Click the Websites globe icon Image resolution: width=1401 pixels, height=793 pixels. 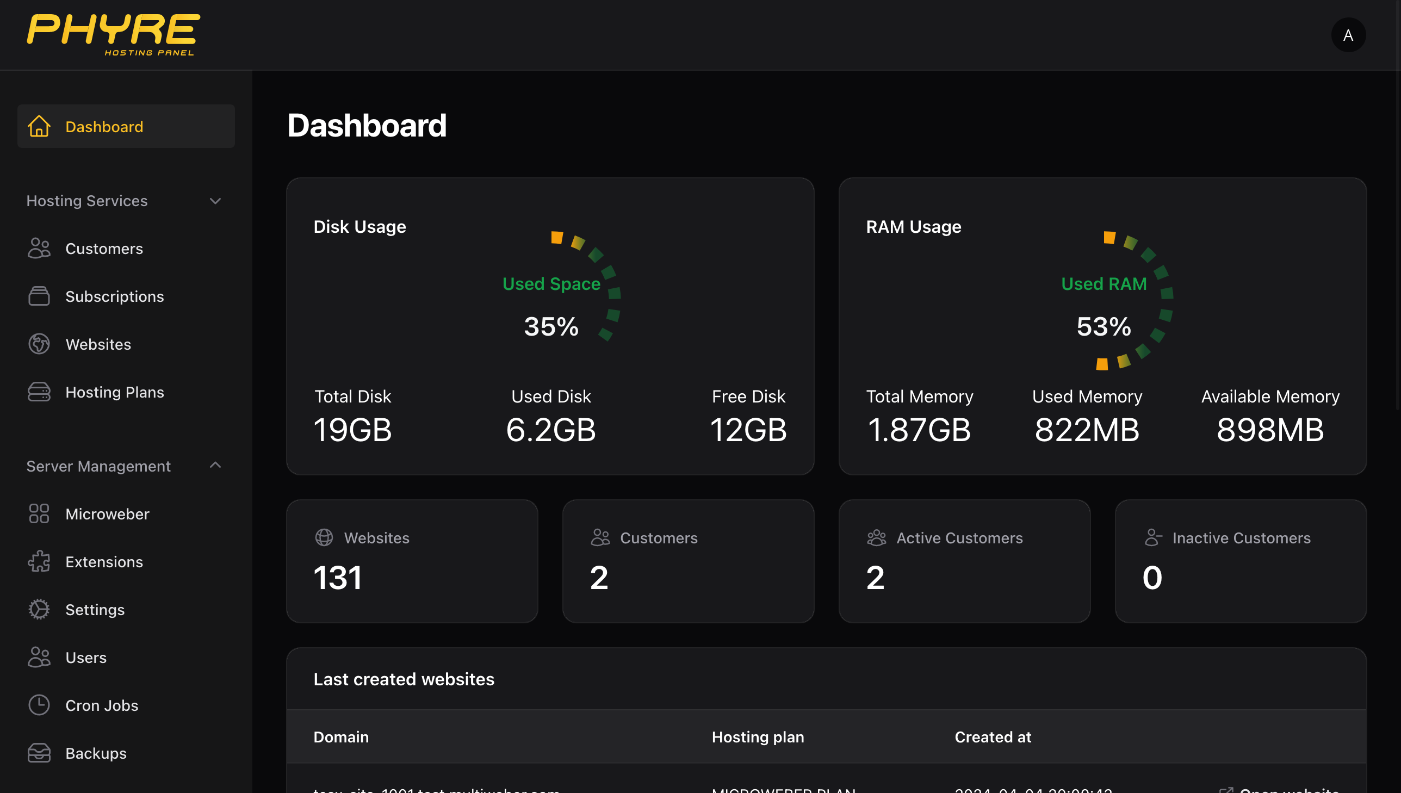point(40,344)
